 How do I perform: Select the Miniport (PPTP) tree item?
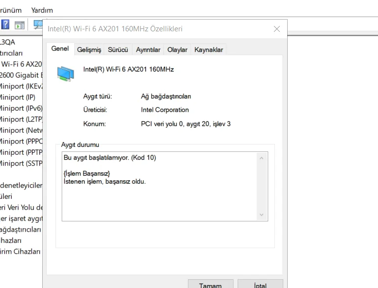(21, 152)
